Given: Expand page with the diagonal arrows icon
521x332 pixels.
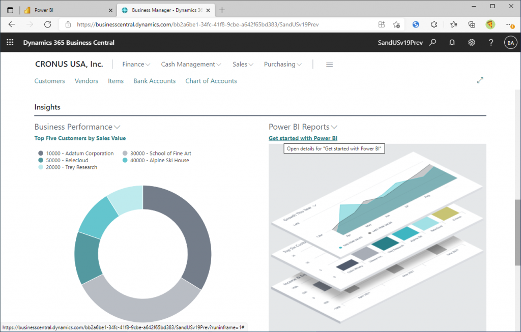Looking at the screenshot, I should tap(480, 80).
